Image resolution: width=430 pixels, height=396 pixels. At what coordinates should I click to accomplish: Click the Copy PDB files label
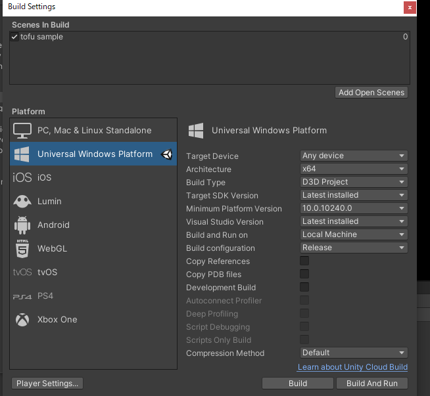click(214, 275)
